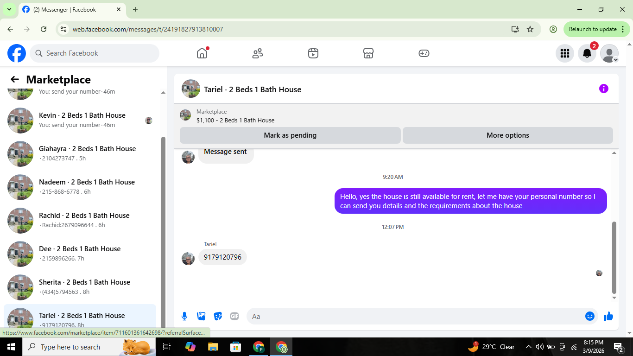Open the notifications bell
This screenshot has height=356, width=633.
coord(587,53)
